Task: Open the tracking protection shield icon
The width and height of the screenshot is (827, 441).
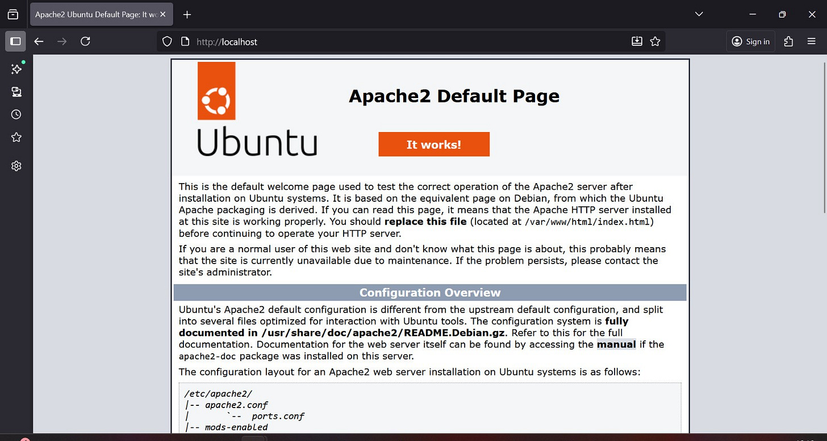Action: pos(167,41)
